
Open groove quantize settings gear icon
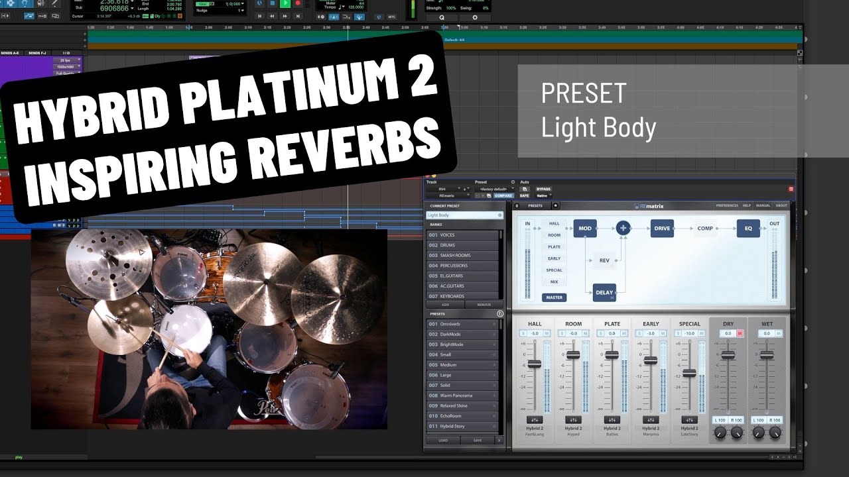(x=475, y=17)
